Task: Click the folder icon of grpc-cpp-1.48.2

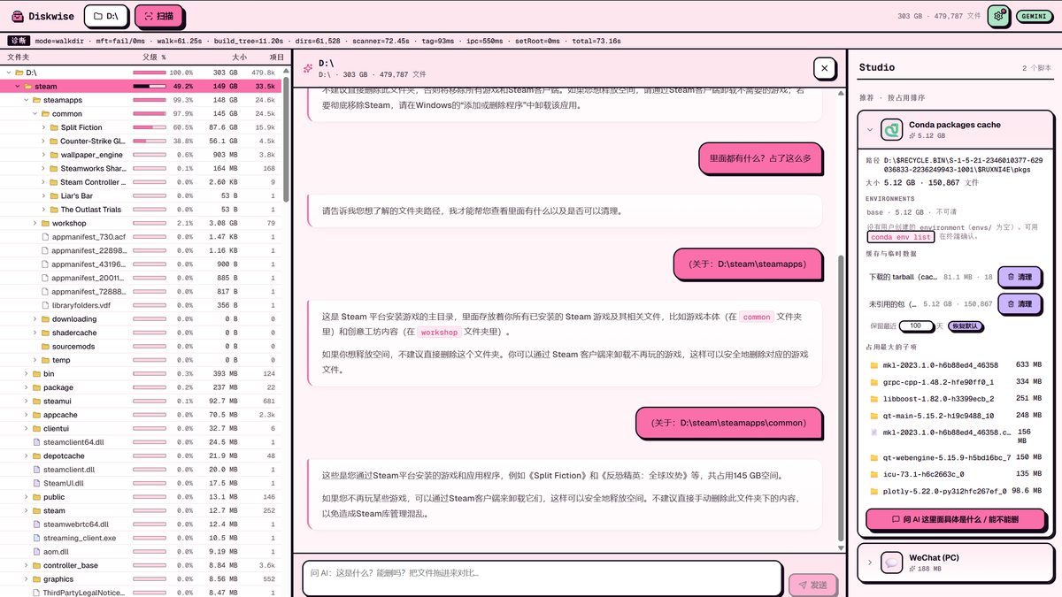Action: [x=874, y=382]
